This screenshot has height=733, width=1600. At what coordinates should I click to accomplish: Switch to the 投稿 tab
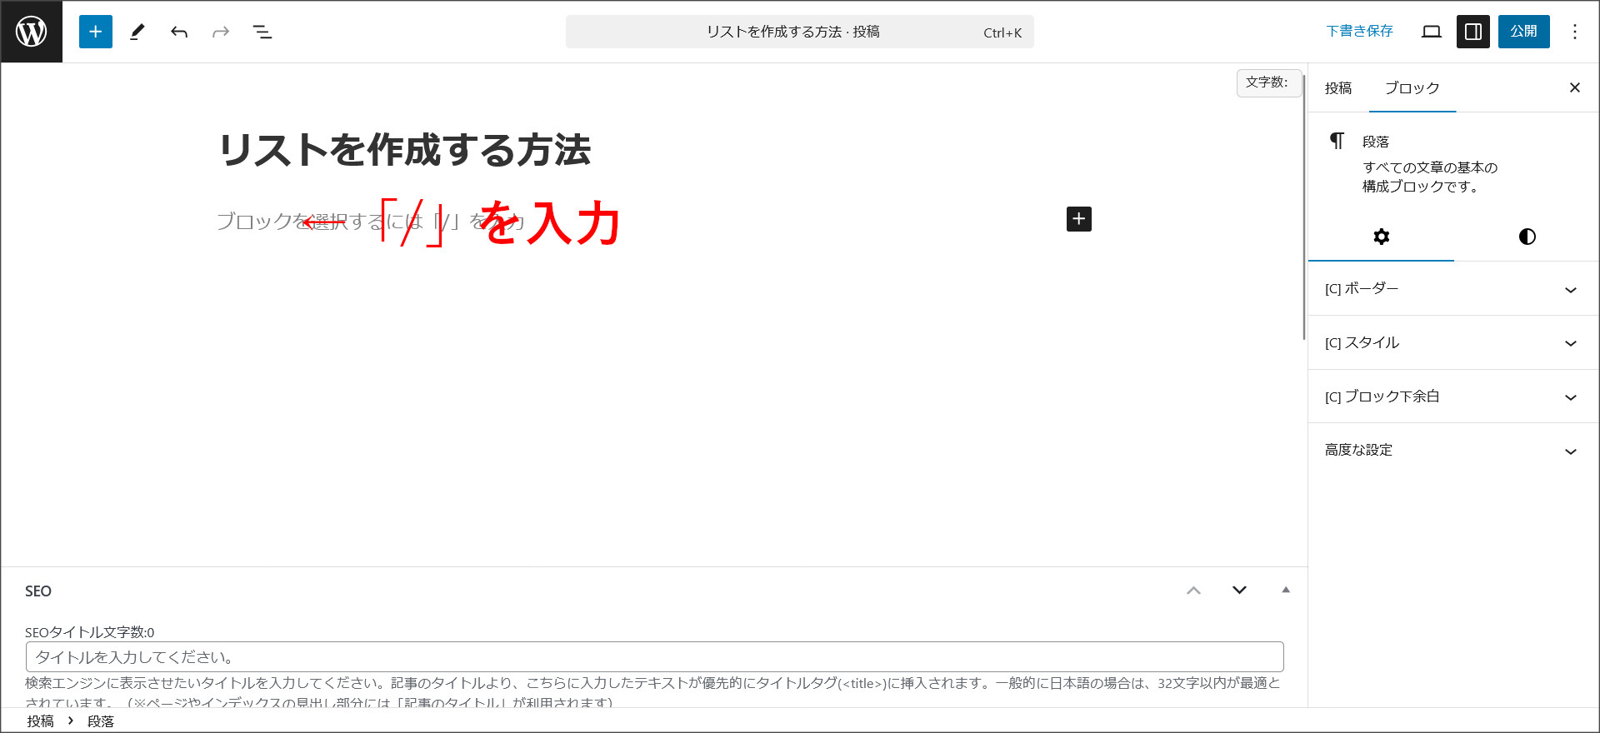pos(1338,88)
